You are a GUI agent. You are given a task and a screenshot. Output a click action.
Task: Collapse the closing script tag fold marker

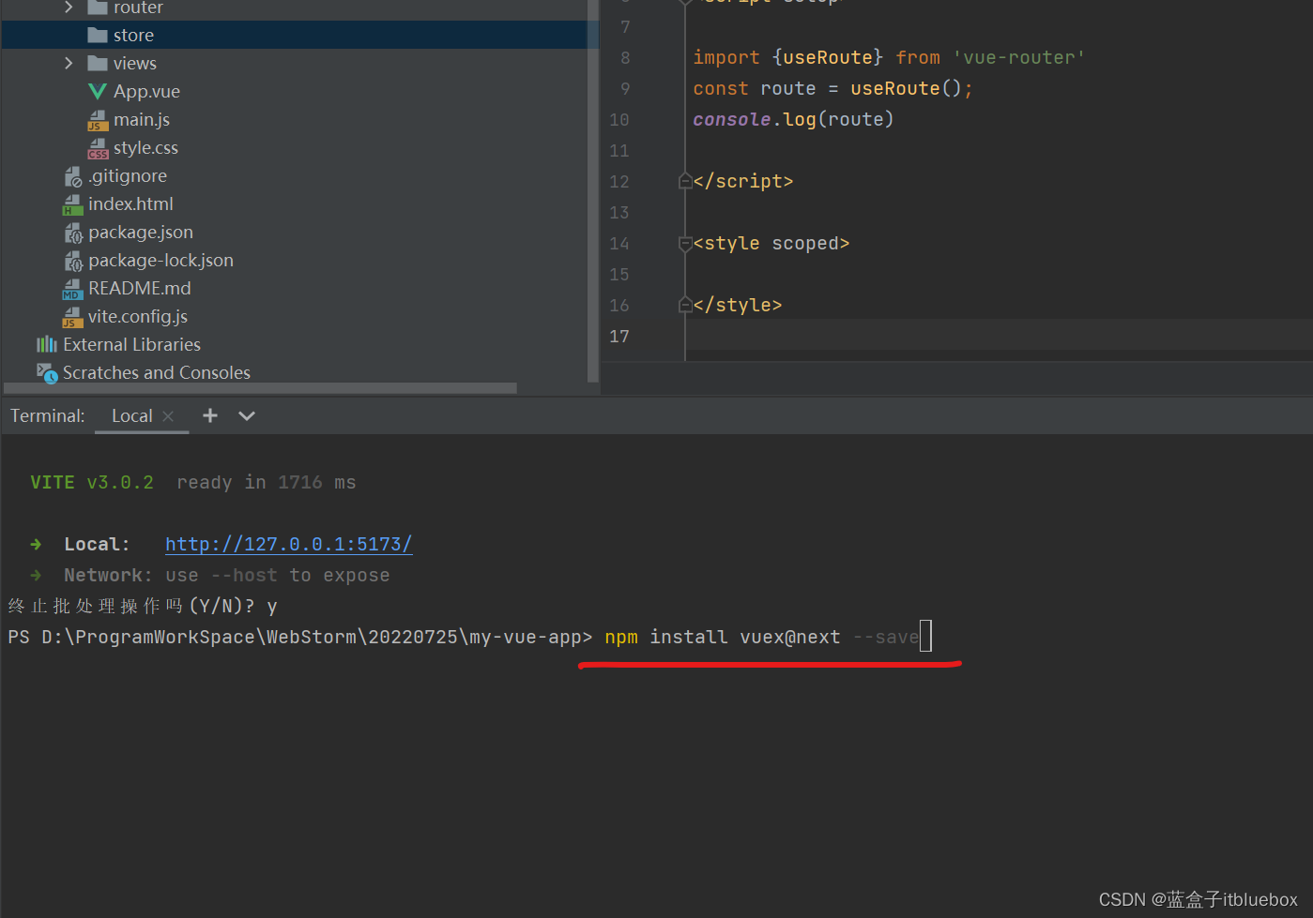point(685,181)
